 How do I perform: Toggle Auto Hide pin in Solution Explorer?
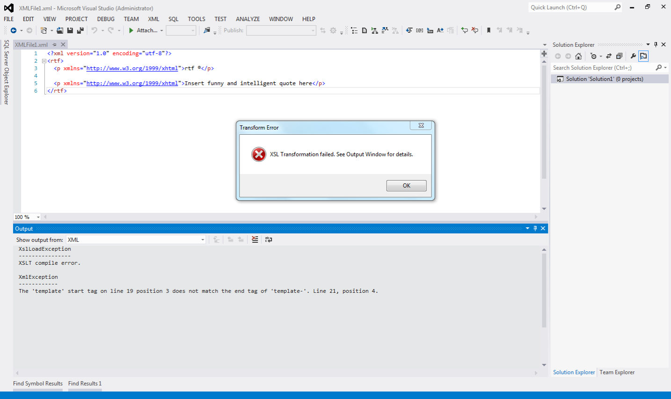[655, 44]
